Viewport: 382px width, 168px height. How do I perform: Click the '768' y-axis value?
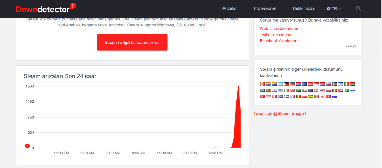coord(31,117)
